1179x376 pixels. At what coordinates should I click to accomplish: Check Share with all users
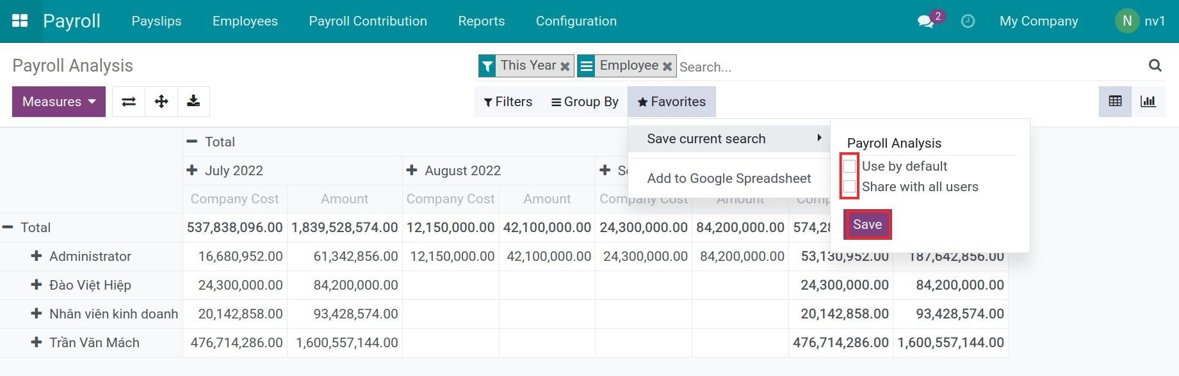(850, 187)
